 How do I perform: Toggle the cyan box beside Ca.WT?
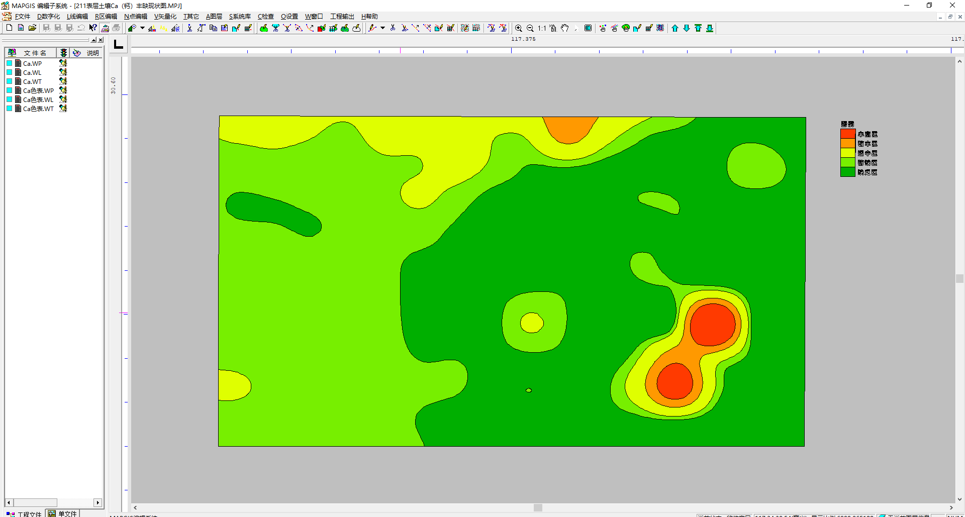coord(9,81)
